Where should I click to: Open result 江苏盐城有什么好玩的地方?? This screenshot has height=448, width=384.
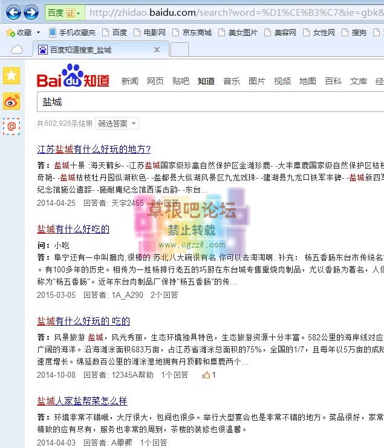pyautogui.click(x=94, y=149)
